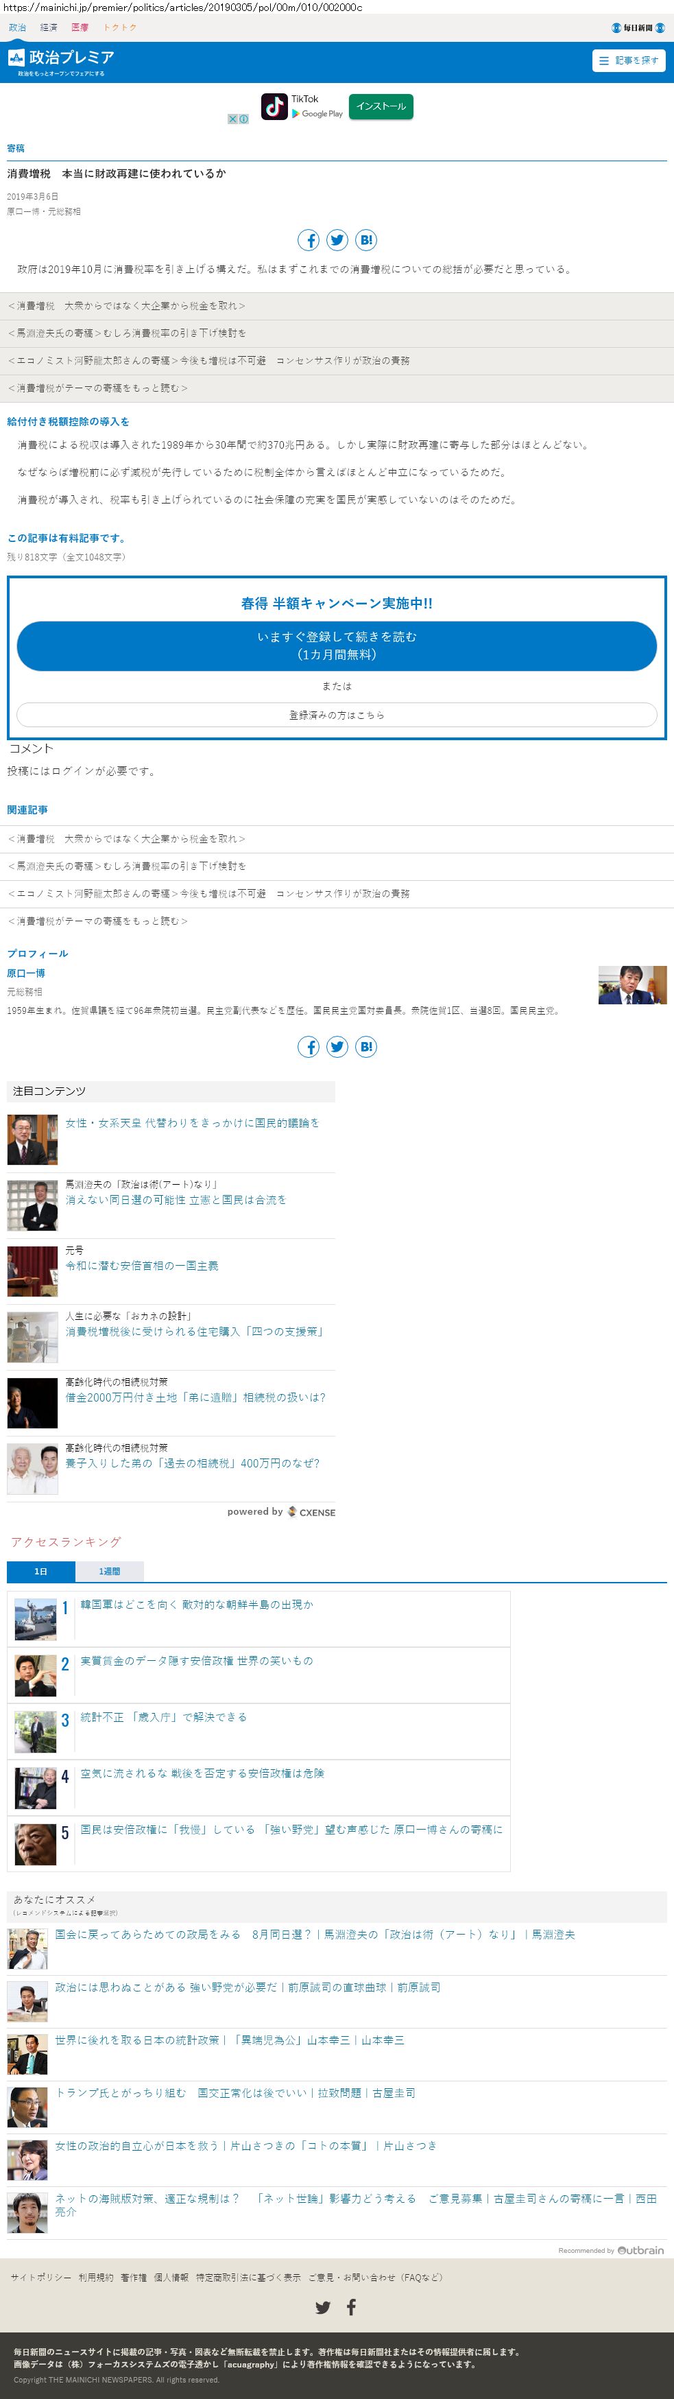Open the footer Twitter icon
This screenshot has height=2399, width=674.
(323, 2307)
